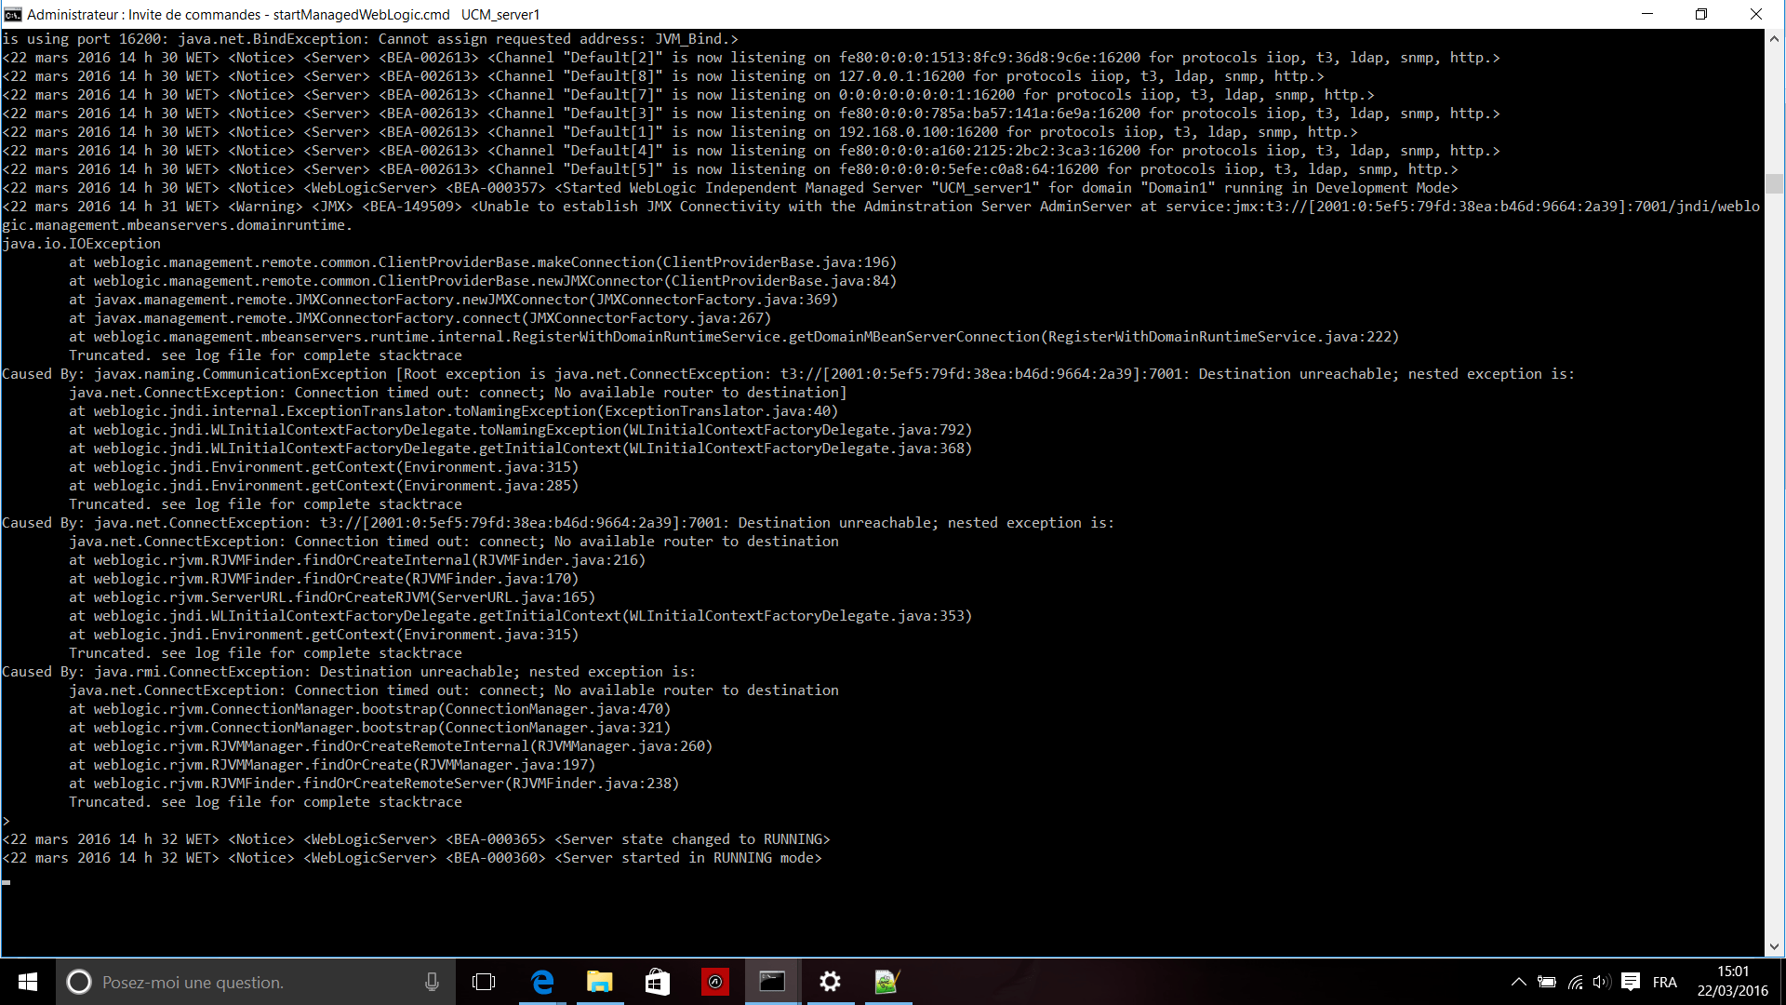Switch the FRA input language indicator
Image resolution: width=1786 pixels, height=1005 pixels.
1665,982
